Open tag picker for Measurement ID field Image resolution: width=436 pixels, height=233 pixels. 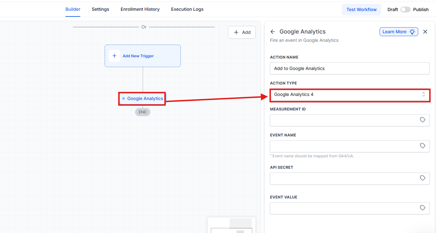422,120
